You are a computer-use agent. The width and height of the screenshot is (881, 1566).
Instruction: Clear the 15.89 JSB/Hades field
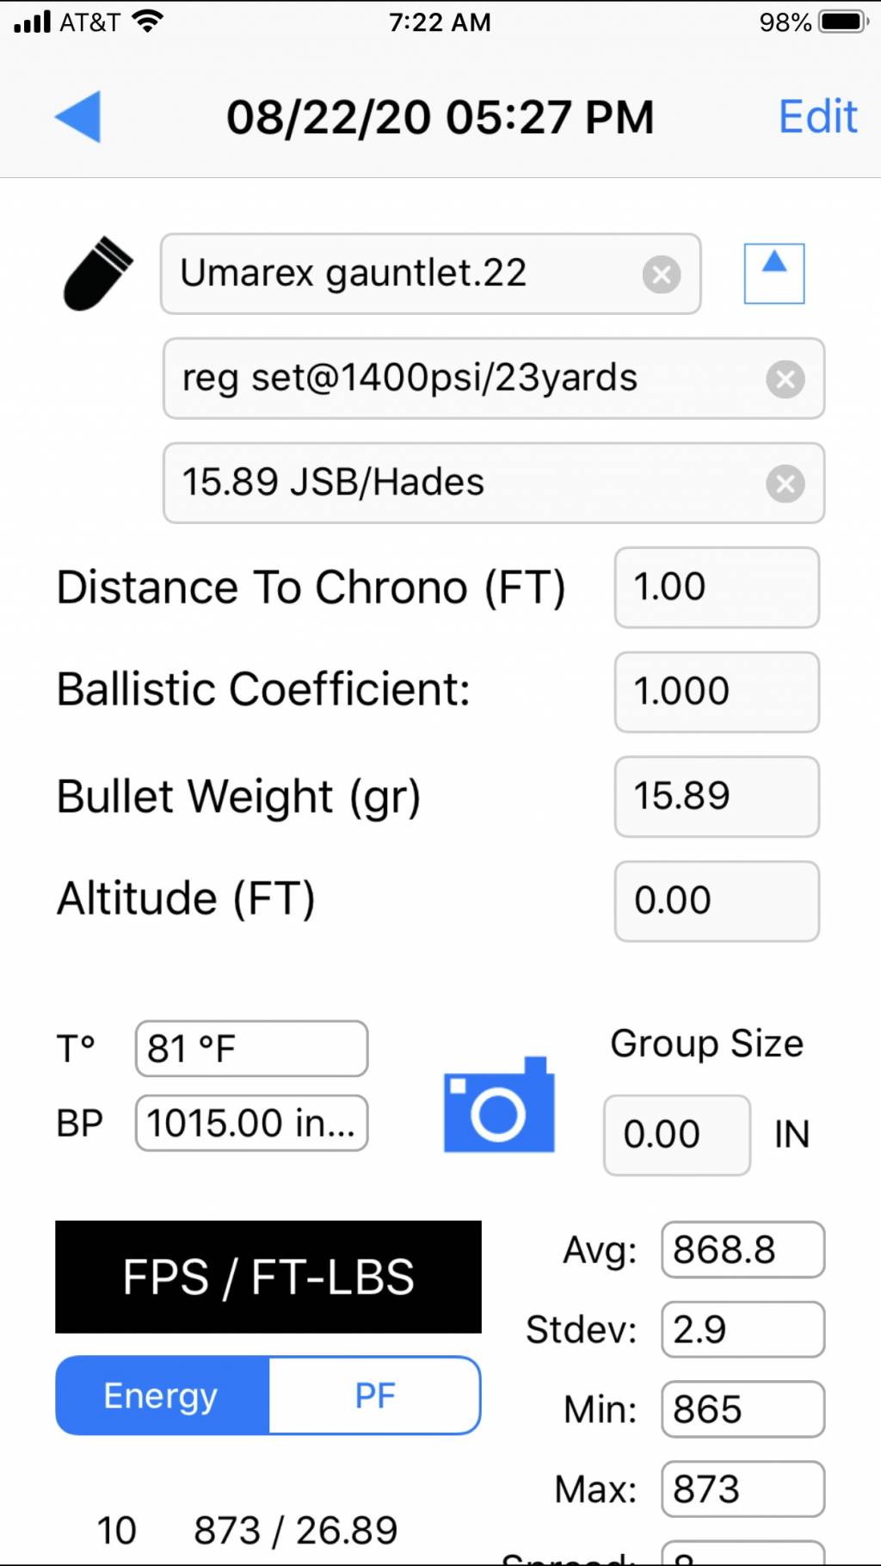point(786,484)
